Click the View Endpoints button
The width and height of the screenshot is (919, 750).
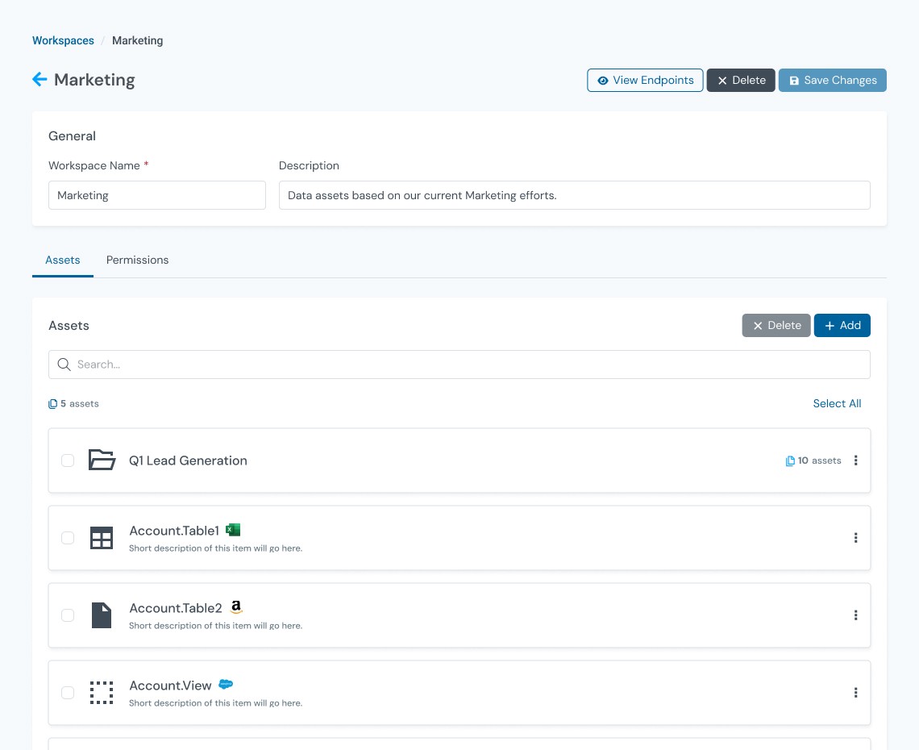[645, 81]
